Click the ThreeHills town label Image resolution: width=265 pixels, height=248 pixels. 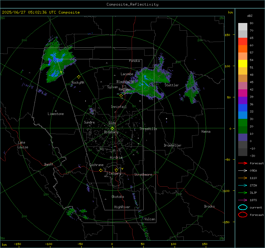tap(148, 129)
